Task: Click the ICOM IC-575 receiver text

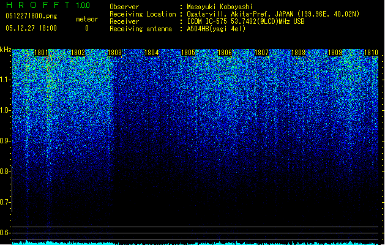Action: (246, 21)
